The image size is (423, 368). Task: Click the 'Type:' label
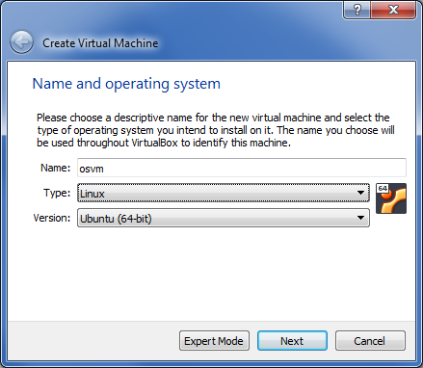click(x=57, y=193)
